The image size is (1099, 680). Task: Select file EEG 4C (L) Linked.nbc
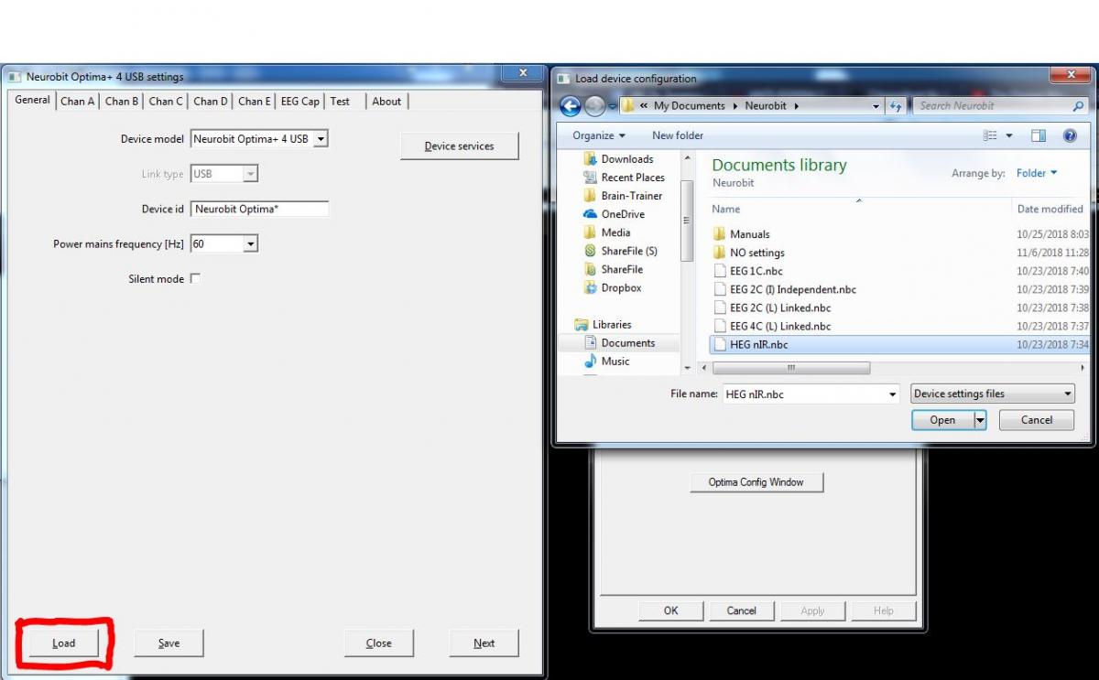coord(780,326)
